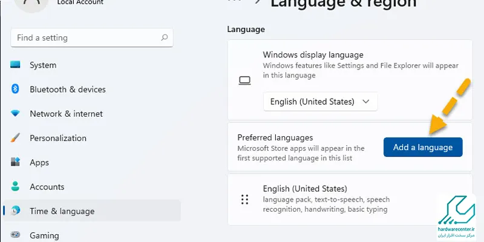Click the Gaming controller icon
This screenshot has width=484, height=242.
click(15, 234)
